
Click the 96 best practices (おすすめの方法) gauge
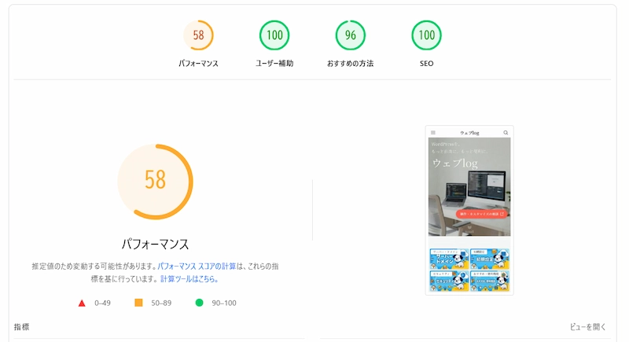click(350, 35)
